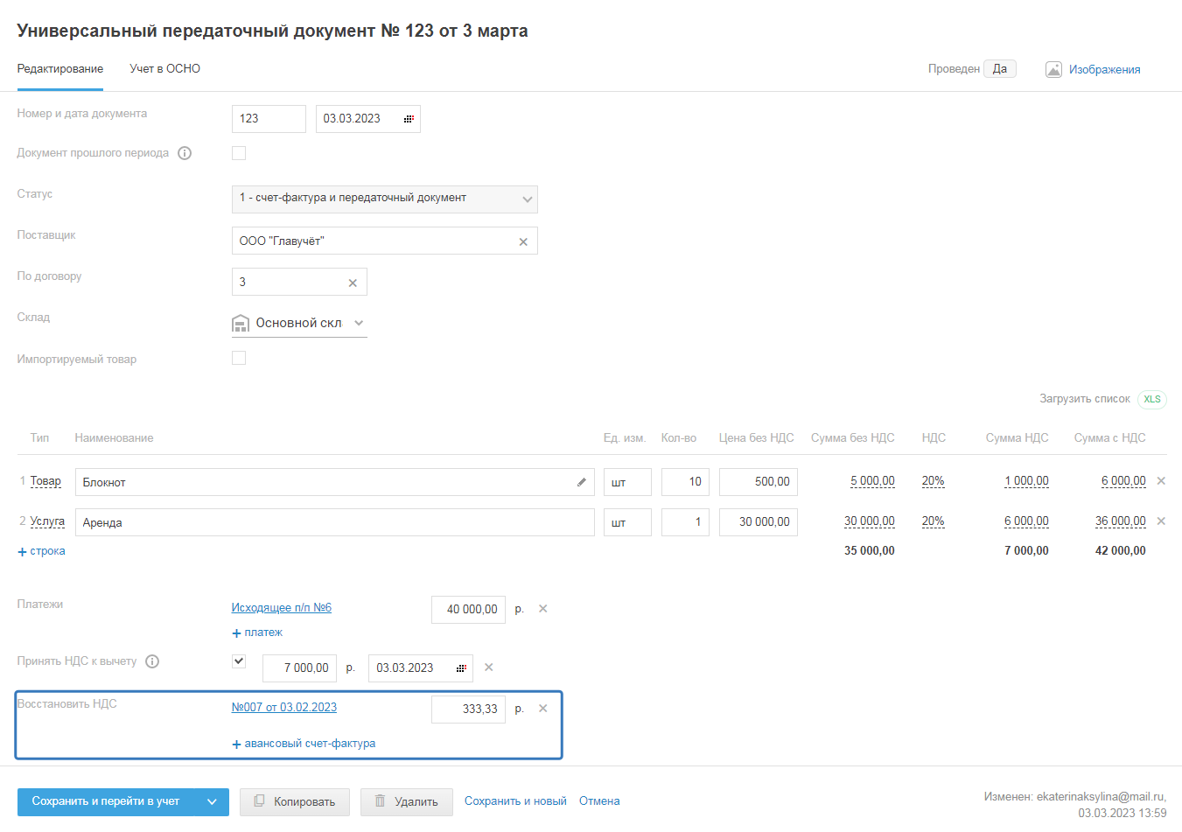Clear the supplier ООО "Главучёт" field
The height and width of the screenshot is (832, 1182).
(523, 242)
